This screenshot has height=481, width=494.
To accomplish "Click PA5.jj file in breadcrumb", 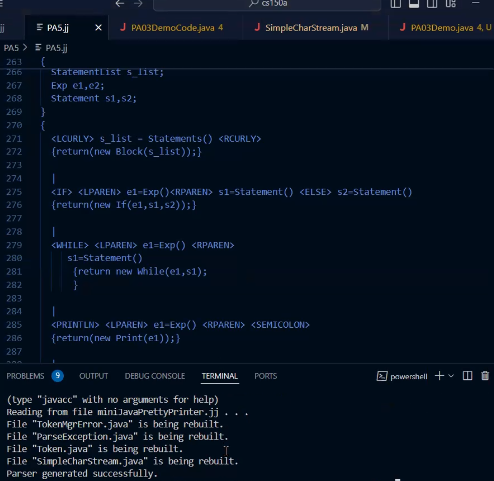I will point(56,48).
